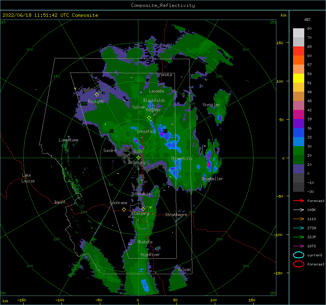The height and width of the screenshot is (305, 326).
Task: Click the Limestone label
Action: 68,140
